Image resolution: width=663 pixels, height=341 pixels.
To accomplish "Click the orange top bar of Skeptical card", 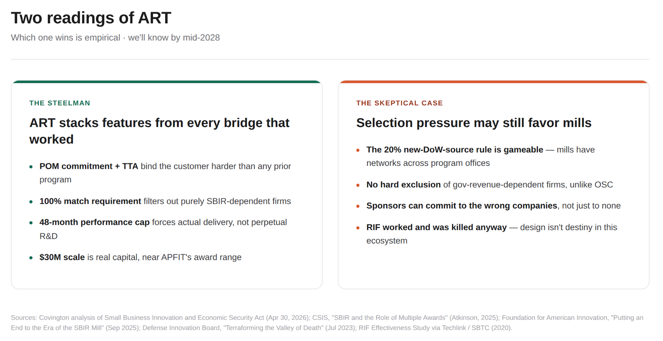I will 494,82.
